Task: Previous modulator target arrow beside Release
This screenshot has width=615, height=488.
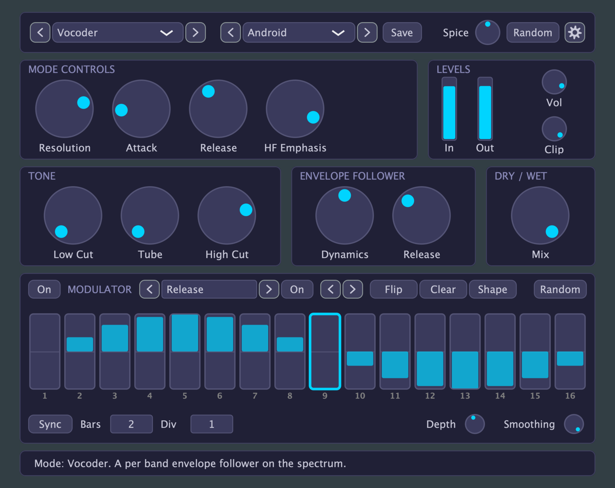Action: [149, 289]
